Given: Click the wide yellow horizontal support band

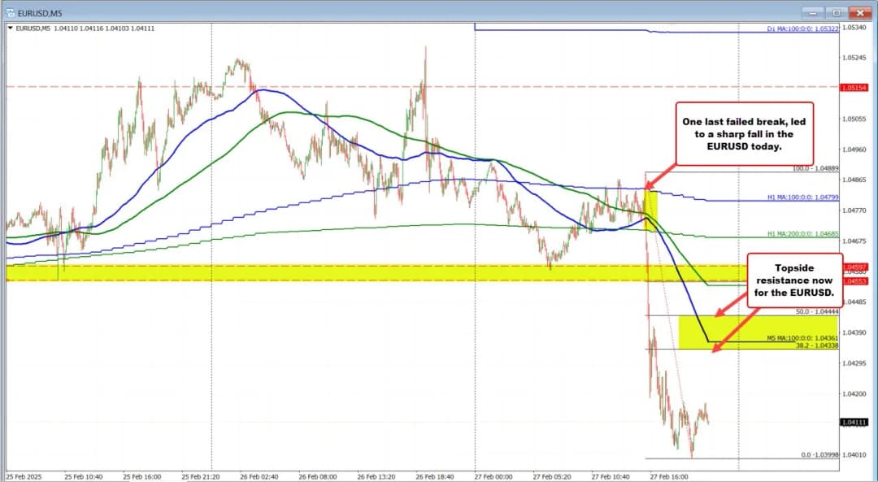Looking at the screenshot, I should point(325,273).
